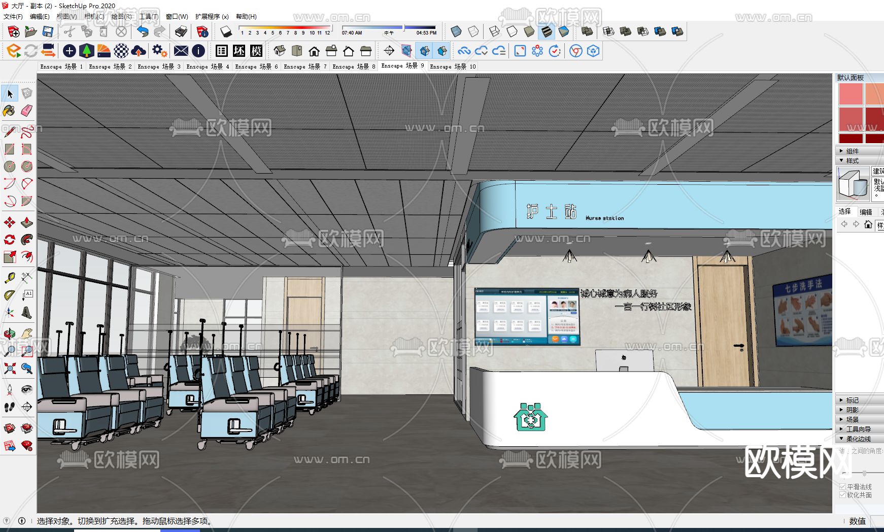Select the Paint Bucket tool

click(x=9, y=111)
